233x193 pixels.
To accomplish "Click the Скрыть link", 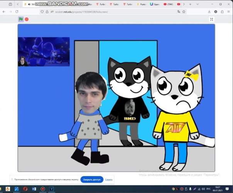I will [x=109, y=180].
